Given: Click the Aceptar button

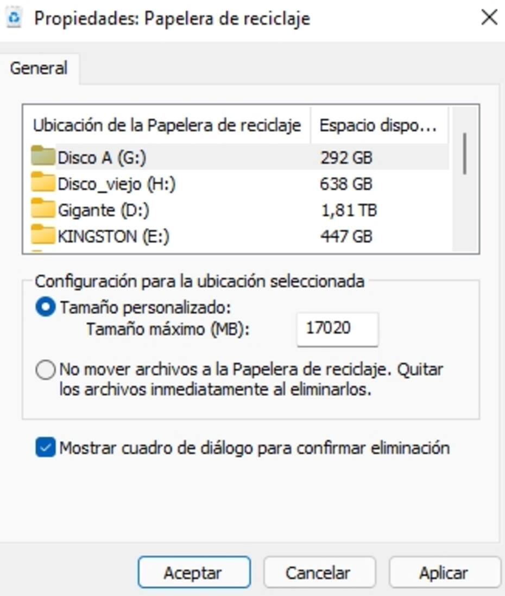Looking at the screenshot, I should point(194,573).
